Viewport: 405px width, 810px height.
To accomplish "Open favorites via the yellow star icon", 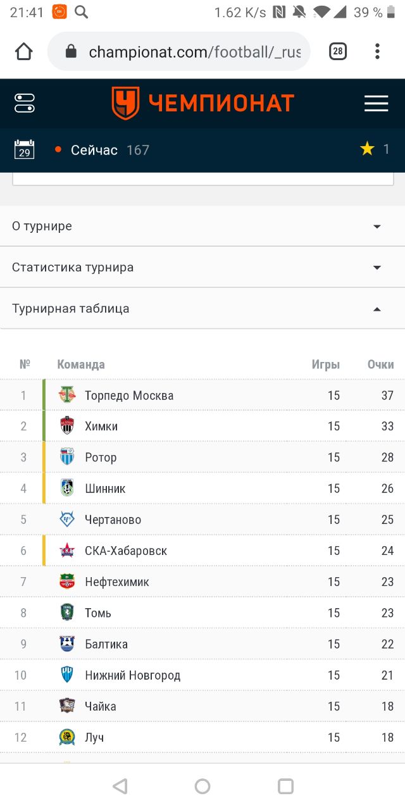I will 367,149.
